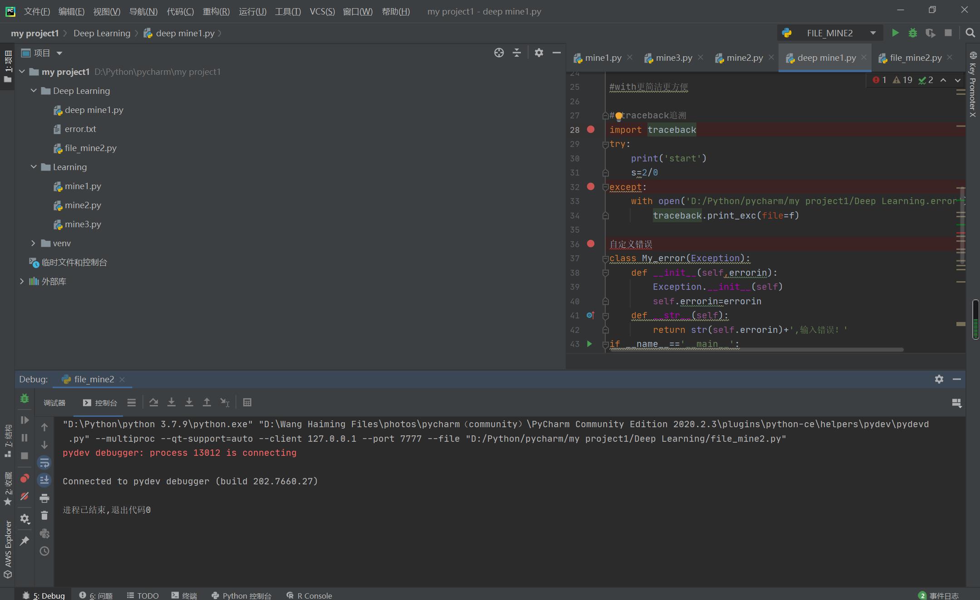The image size is (980, 600).
Task: Remove breakpoint on line 36
Action: pyautogui.click(x=591, y=244)
